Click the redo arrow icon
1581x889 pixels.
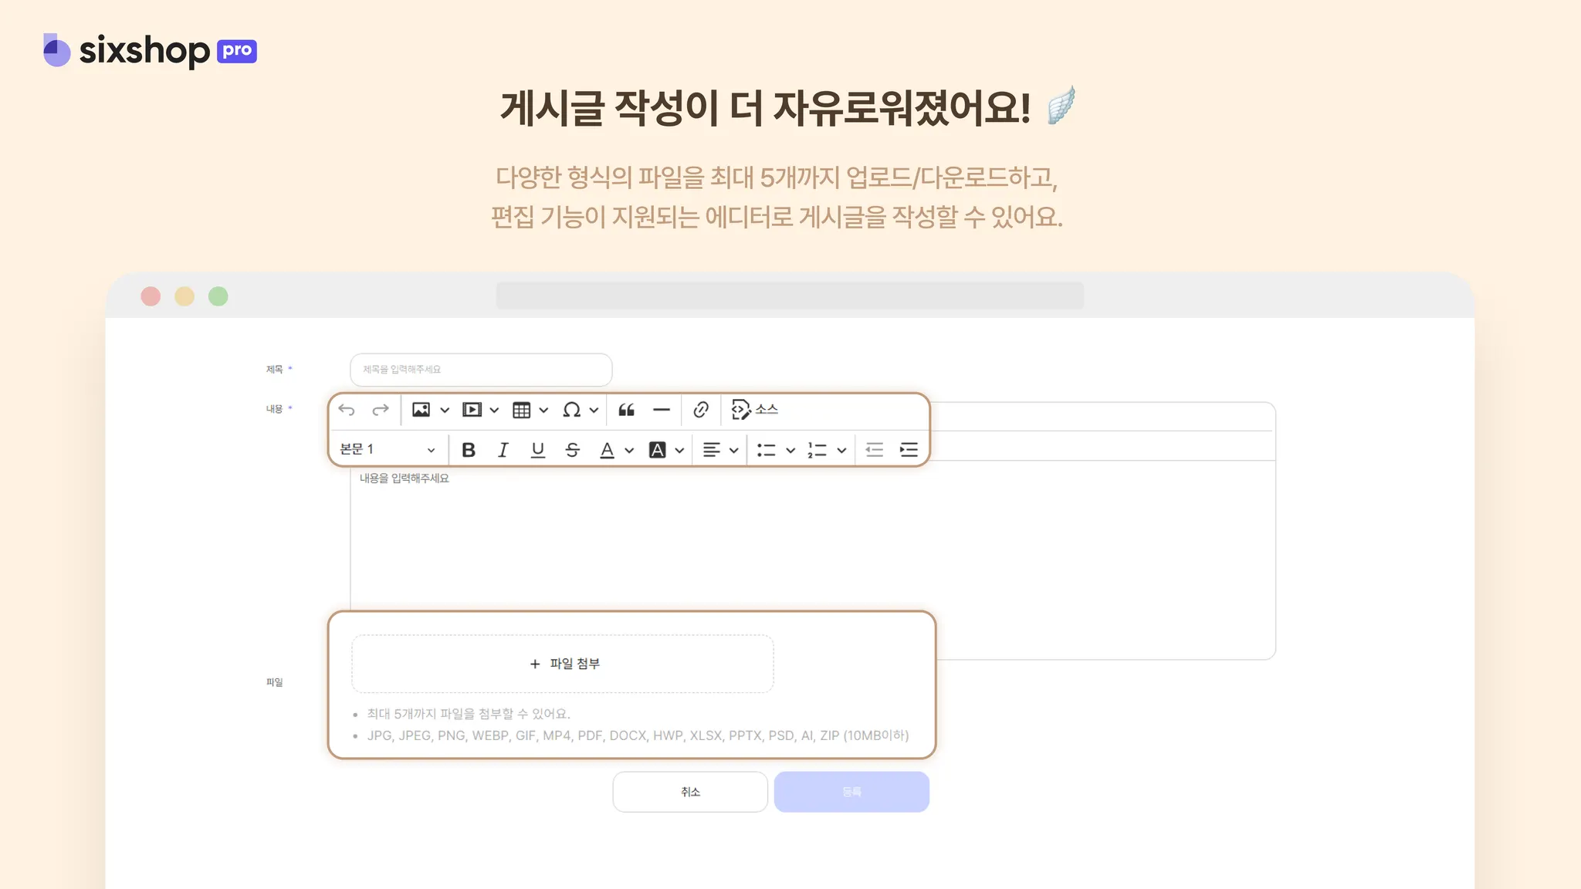tap(381, 410)
